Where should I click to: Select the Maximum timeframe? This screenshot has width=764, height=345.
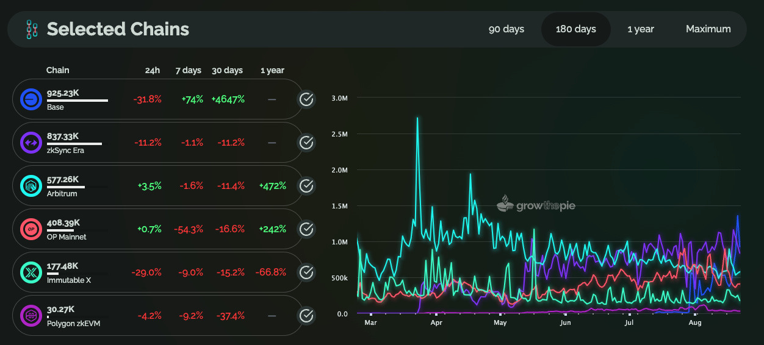coord(708,29)
